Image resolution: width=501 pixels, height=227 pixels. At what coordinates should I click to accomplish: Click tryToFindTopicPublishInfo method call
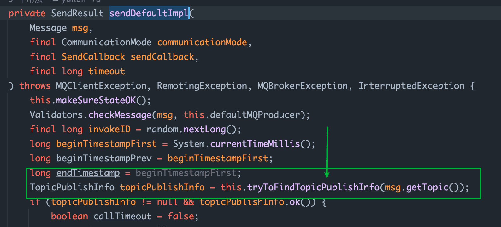[x=313, y=187]
